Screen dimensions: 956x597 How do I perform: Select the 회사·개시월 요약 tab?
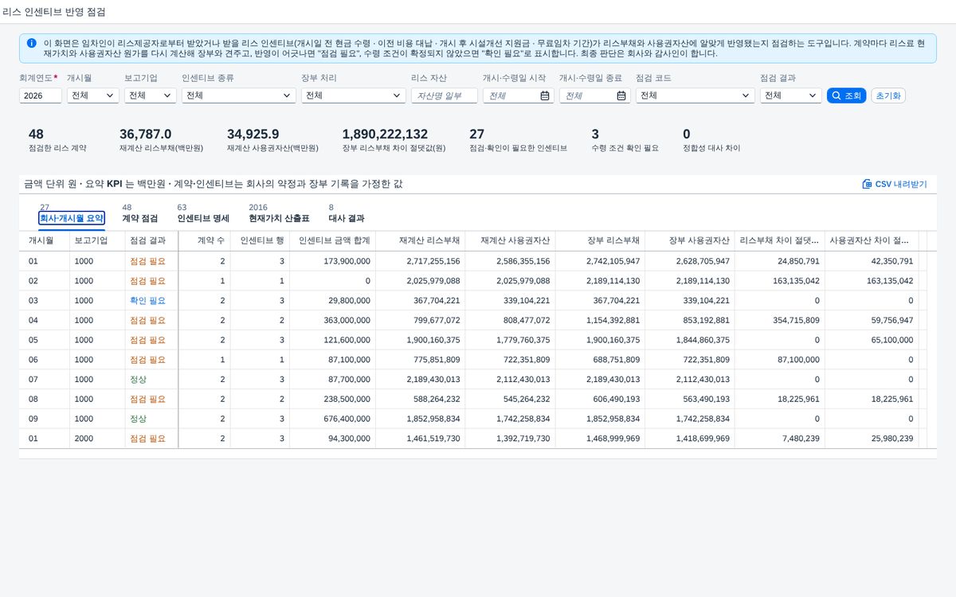[x=72, y=218]
